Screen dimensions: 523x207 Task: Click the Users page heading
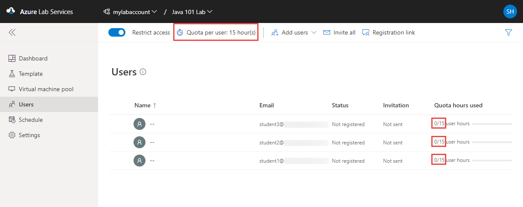[x=124, y=72]
